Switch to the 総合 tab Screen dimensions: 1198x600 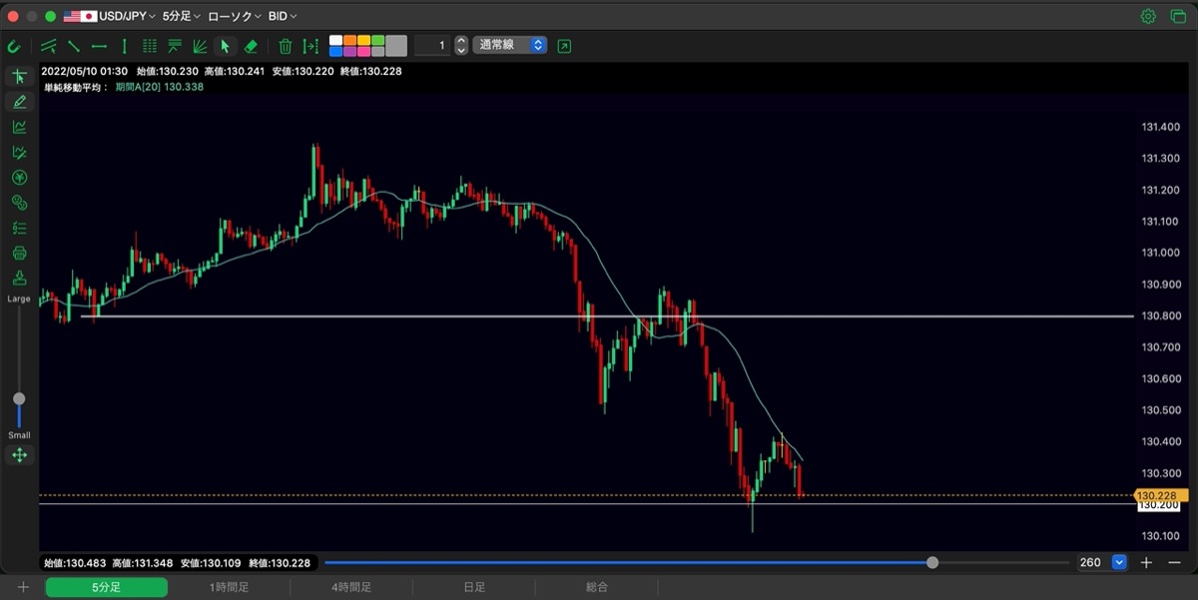point(597,588)
